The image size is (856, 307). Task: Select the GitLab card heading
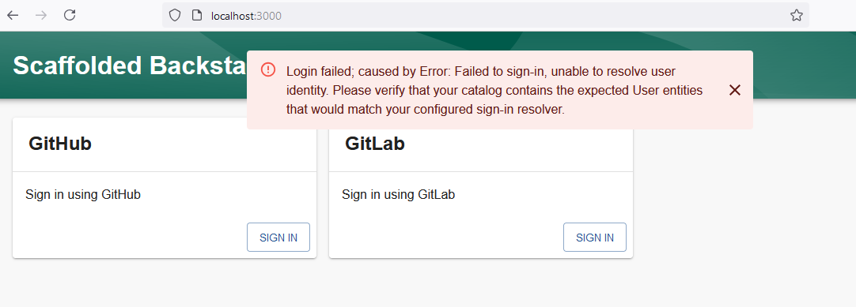pos(375,144)
